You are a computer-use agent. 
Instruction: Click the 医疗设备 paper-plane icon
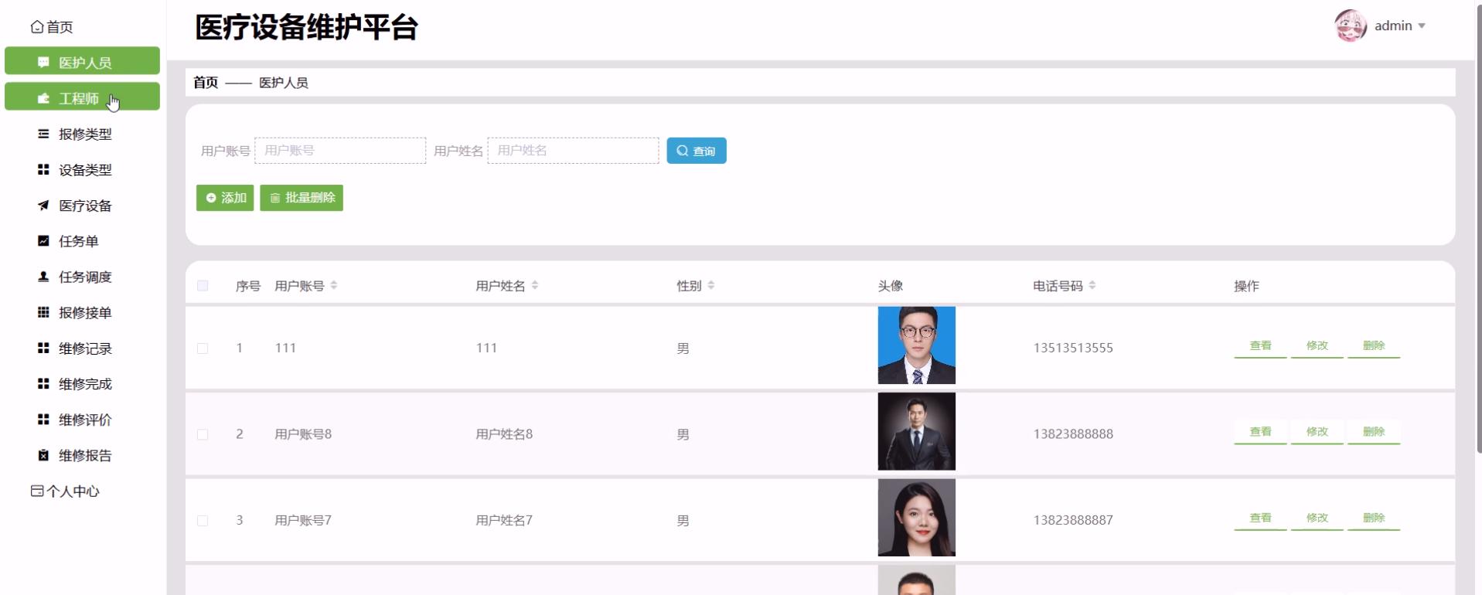pos(43,206)
